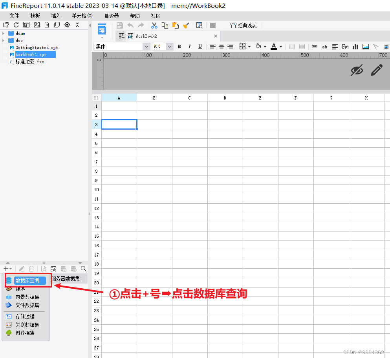Image resolution: width=390 pixels, height=358 pixels.
Task: Open the cell border style dropdown arrow
Action: (x=249, y=47)
